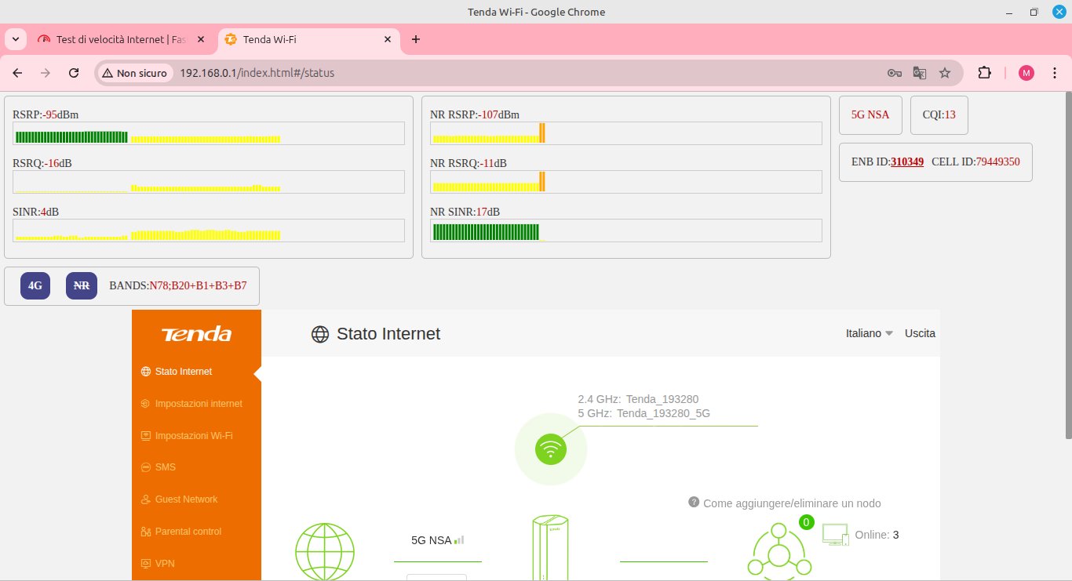
Task: Open Impostazioni Wi-Fi in sidebar
Action: pyautogui.click(x=193, y=435)
